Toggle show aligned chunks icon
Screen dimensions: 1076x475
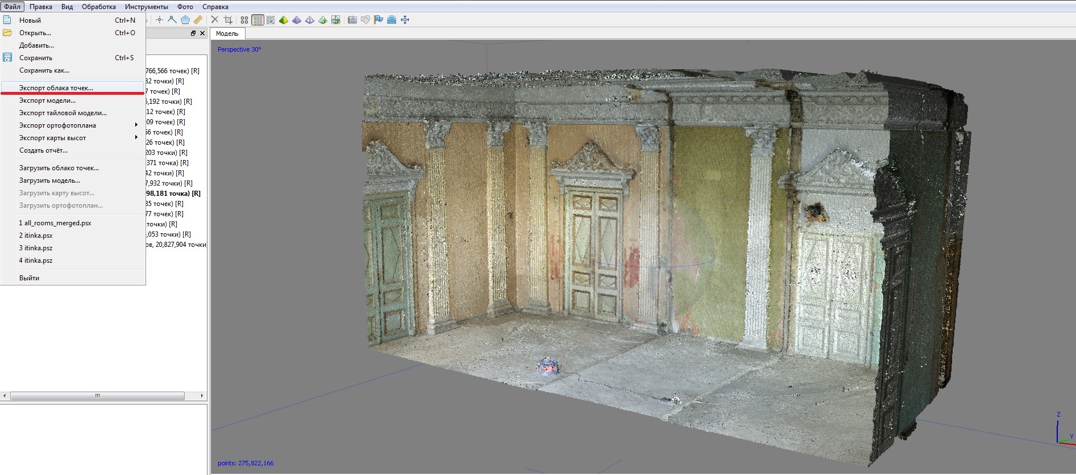tap(392, 20)
